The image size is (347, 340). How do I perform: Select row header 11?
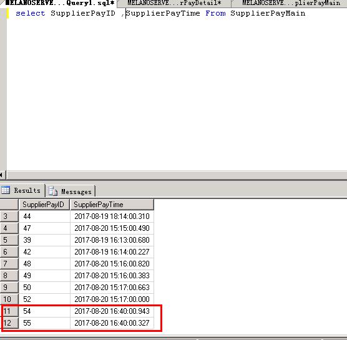[9, 311]
